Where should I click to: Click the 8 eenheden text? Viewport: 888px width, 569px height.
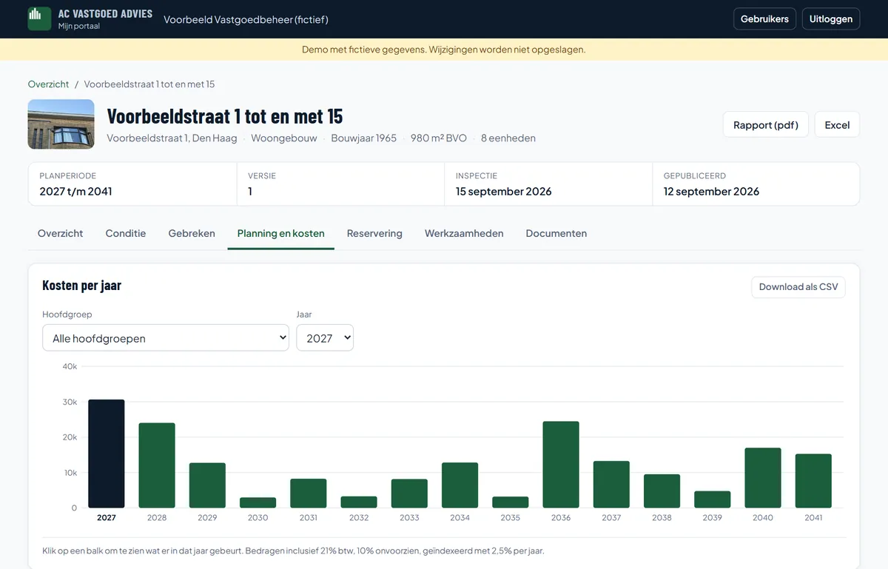(x=508, y=138)
